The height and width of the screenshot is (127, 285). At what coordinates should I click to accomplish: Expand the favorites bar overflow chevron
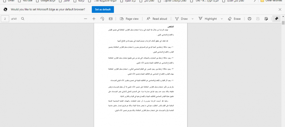tap(255, 1)
